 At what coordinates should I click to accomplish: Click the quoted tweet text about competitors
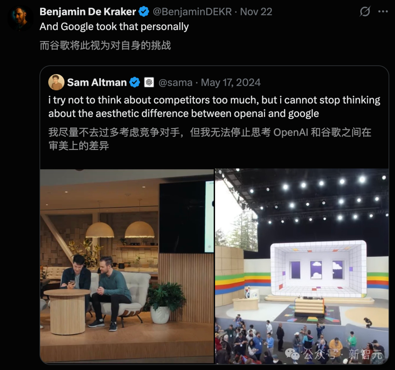click(214, 107)
